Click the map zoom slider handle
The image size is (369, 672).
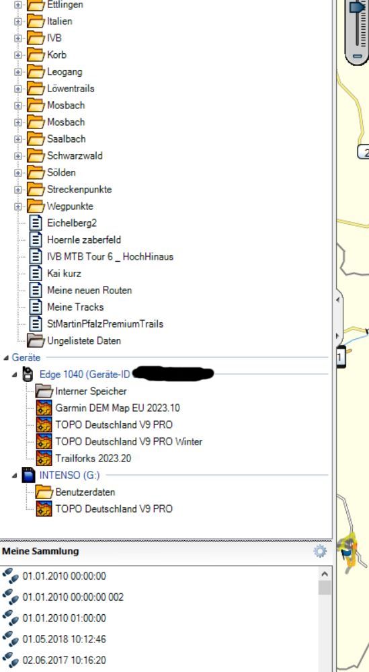(x=358, y=7)
